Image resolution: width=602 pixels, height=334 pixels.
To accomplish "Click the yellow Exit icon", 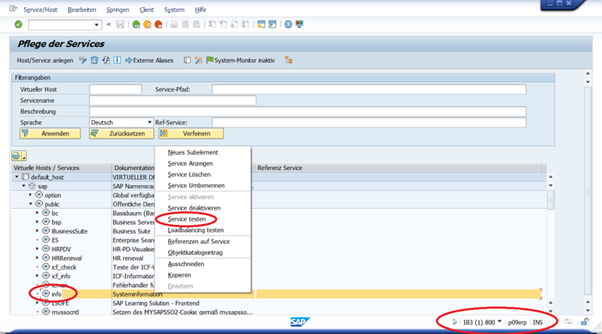I will [x=147, y=25].
